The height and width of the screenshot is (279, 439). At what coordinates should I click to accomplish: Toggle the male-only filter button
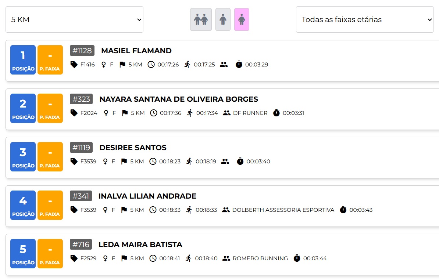click(223, 19)
